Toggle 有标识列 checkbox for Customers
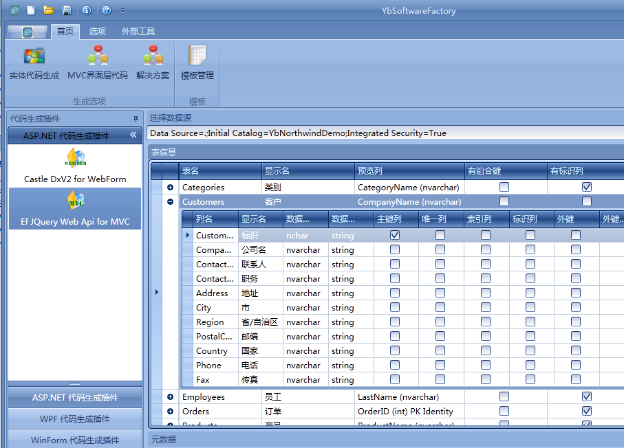 tap(587, 201)
